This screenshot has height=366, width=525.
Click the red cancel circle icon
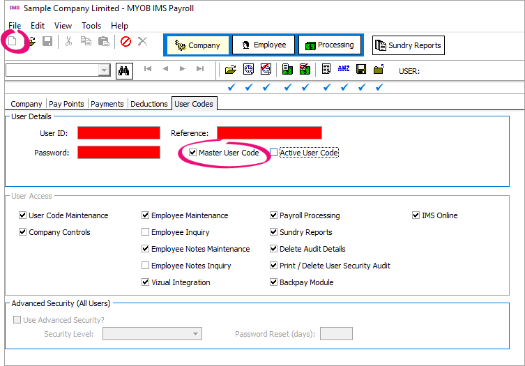125,42
